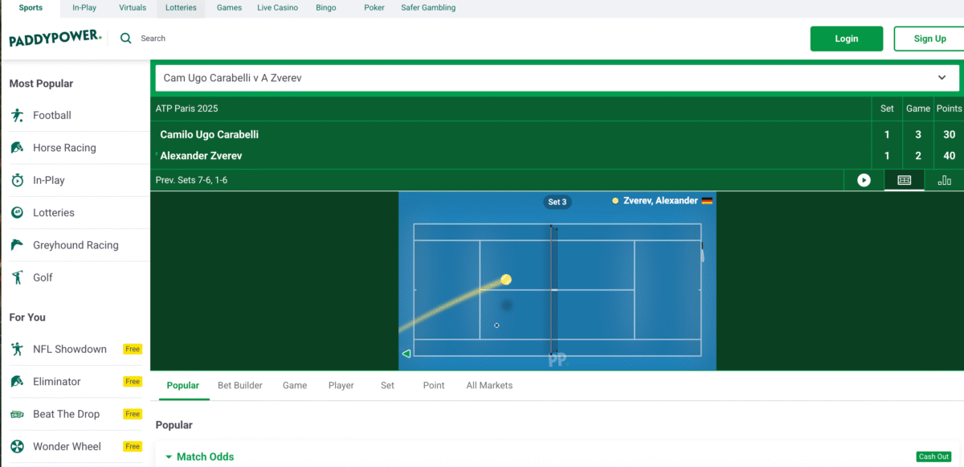Click the Golf icon in sidebar

point(17,278)
